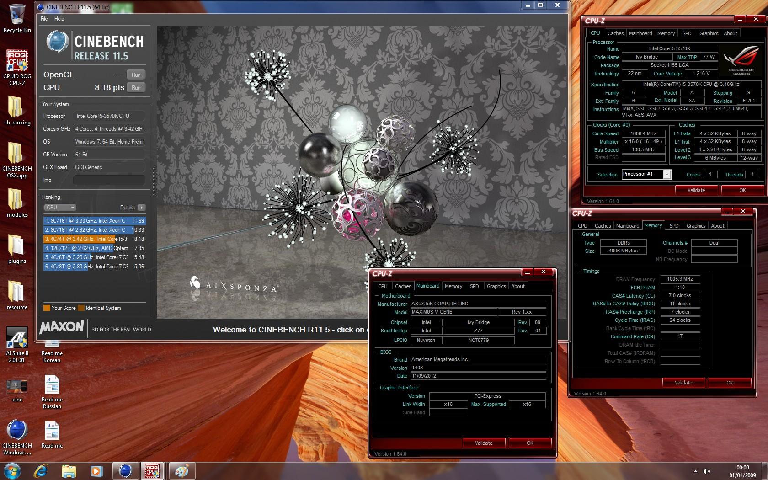Screen dimensions: 768x480
Task: Click the volume speaker tray icon
Action: (x=706, y=471)
